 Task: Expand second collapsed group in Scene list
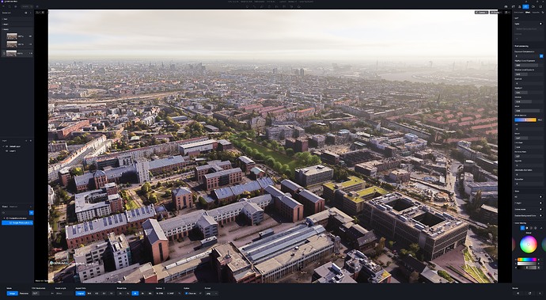pyautogui.click(x=3, y=24)
